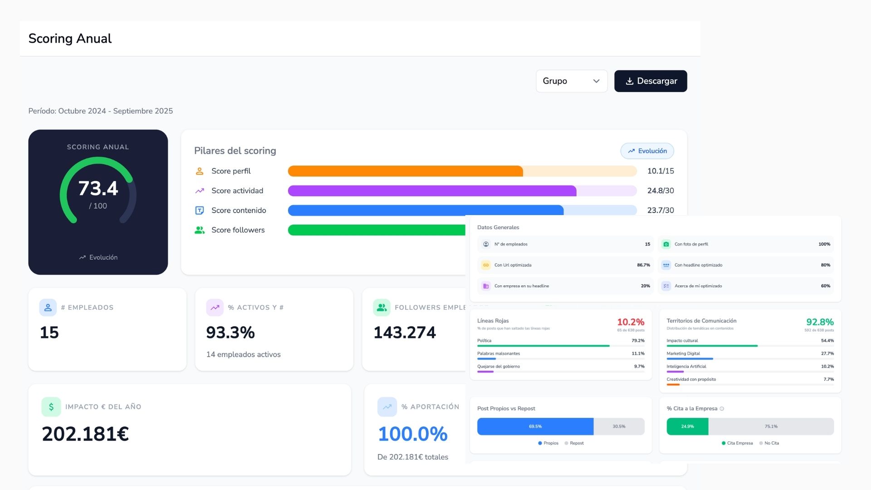Download the annual scoring report
Image resolution: width=871 pixels, height=490 pixels.
(x=651, y=81)
